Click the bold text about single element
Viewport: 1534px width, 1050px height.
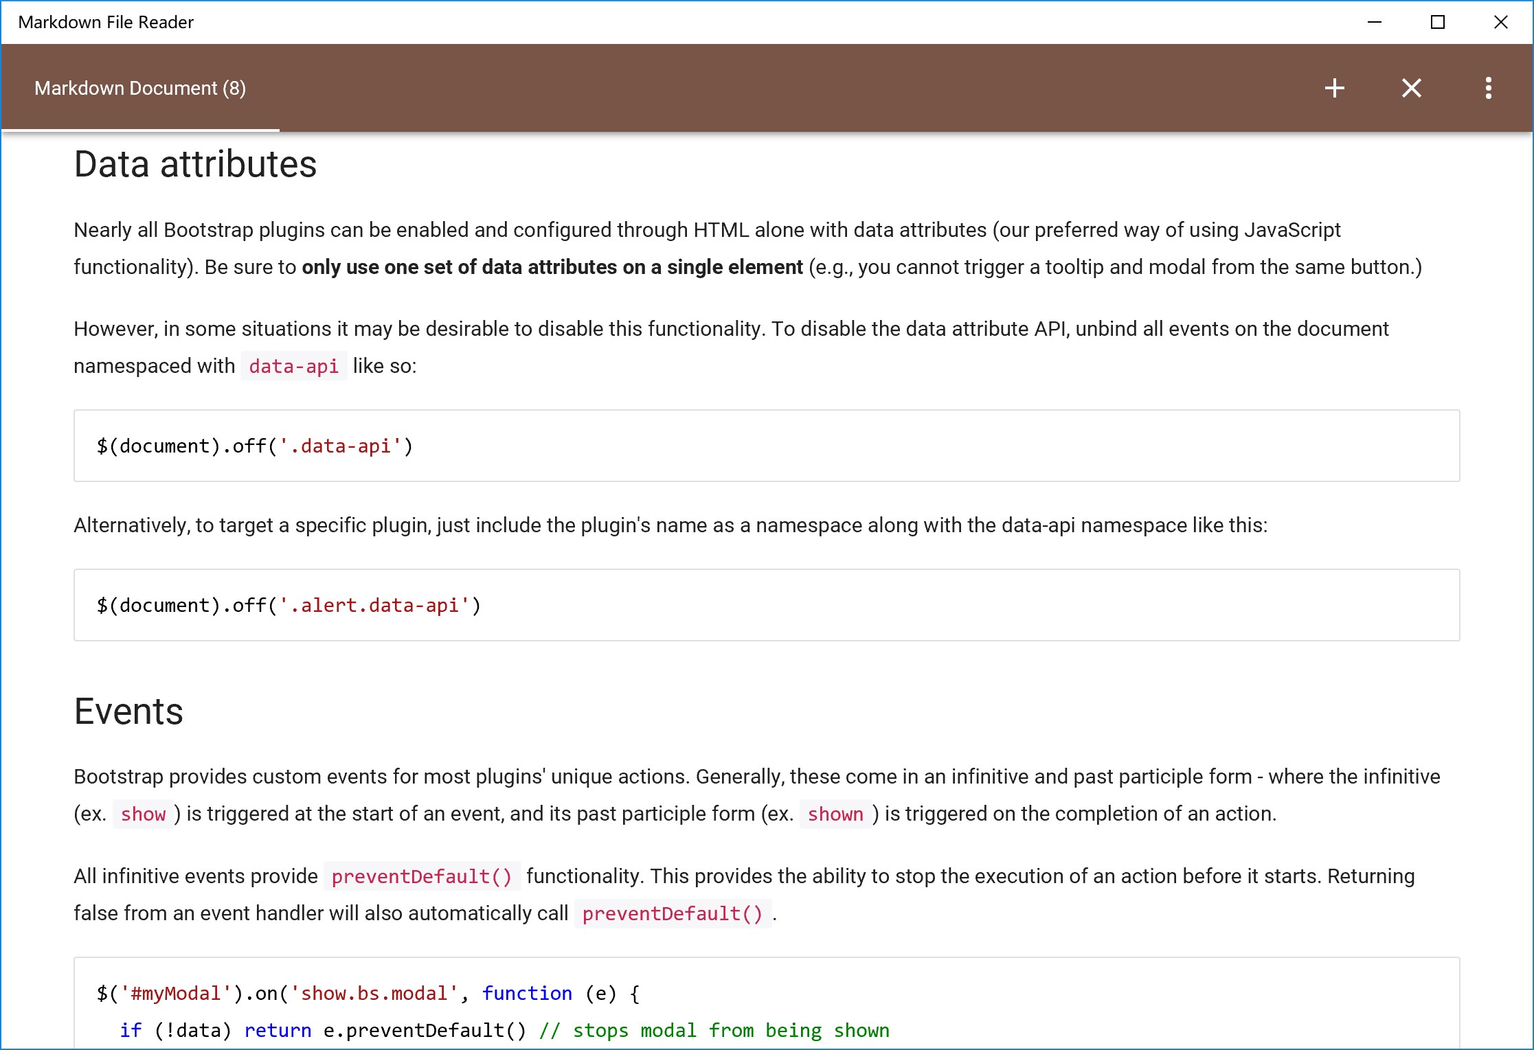coord(552,267)
